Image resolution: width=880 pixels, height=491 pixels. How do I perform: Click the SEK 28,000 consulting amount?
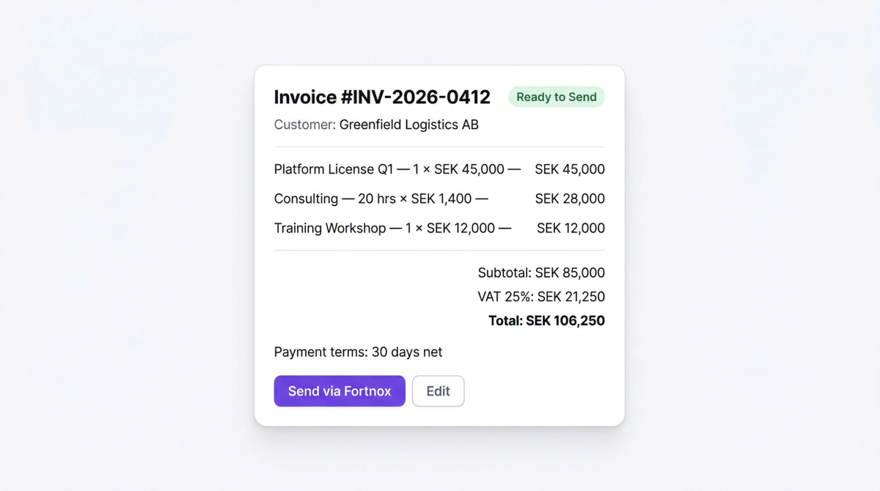[570, 198]
